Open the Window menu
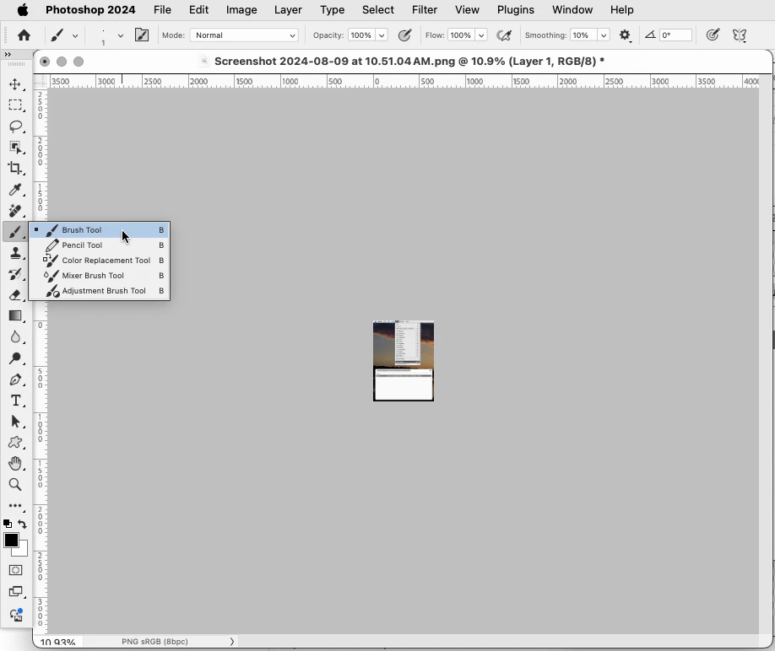This screenshot has width=775, height=651. [x=572, y=10]
